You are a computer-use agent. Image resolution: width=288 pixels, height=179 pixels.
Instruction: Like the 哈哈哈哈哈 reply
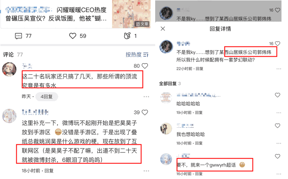(277, 95)
